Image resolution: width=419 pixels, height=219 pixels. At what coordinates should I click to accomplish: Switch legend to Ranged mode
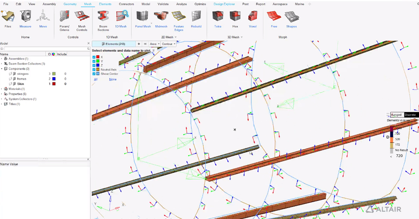click(x=396, y=115)
